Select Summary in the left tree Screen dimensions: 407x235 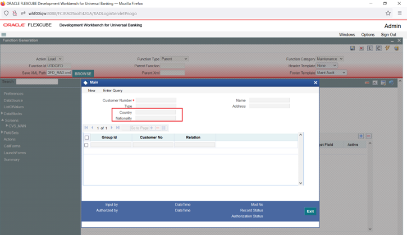pyautogui.click(x=12, y=159)
